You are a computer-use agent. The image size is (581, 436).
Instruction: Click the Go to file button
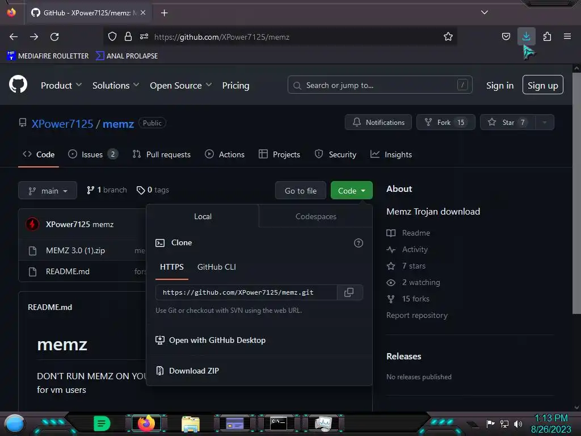click(x=301, y=191)
